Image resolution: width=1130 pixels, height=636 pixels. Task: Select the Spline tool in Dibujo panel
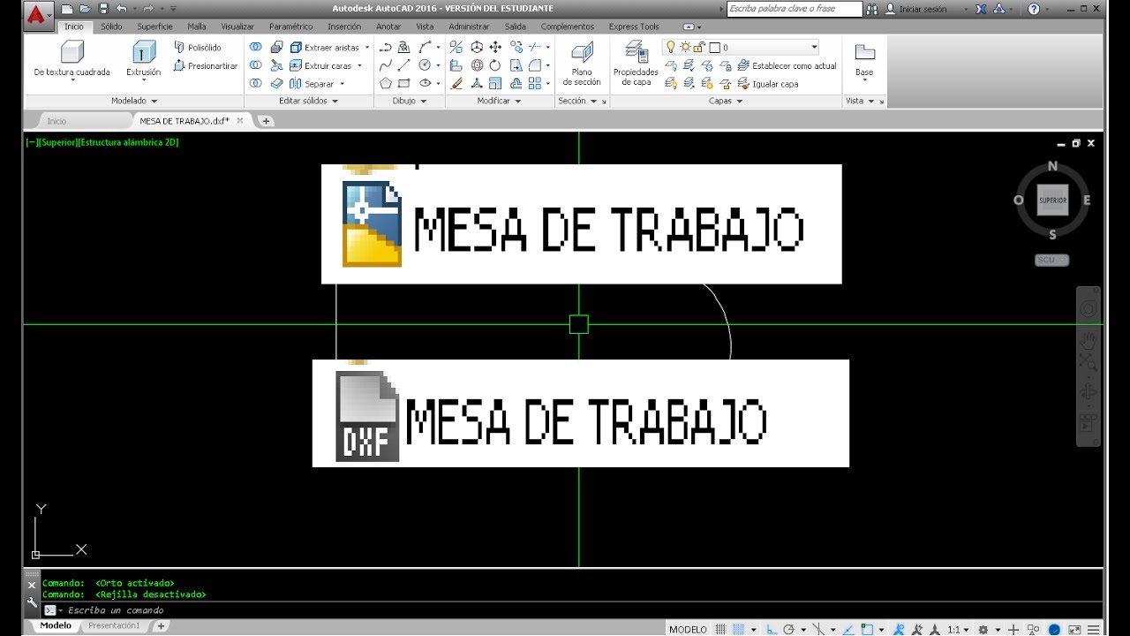coord(386,65)
